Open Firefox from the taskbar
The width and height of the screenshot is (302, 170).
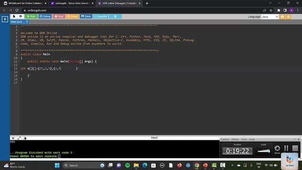179,165
